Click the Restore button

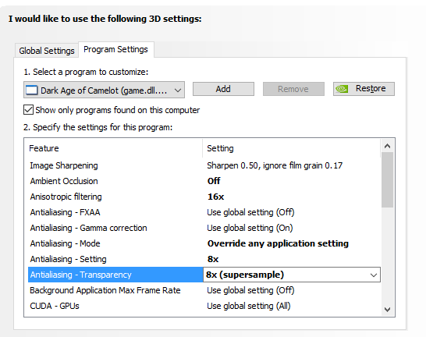click(364, 89)
